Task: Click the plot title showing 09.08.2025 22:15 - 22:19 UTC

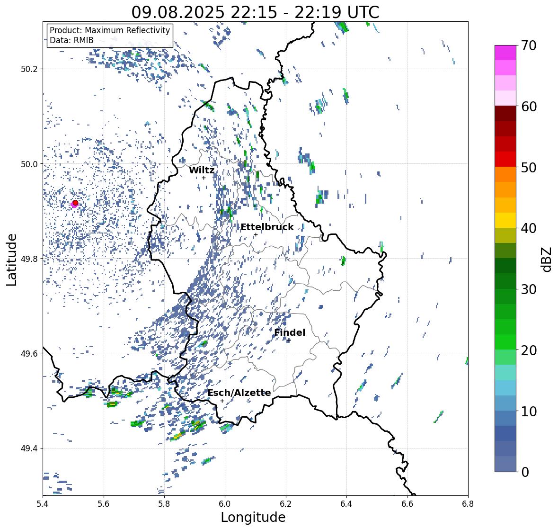Action: click(255, 12)
